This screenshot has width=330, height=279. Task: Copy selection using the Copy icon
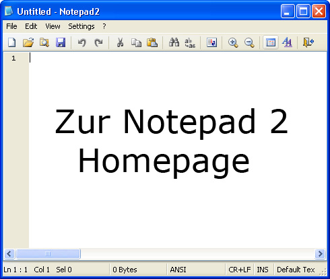pyautogui.click(x=136, y=42)
